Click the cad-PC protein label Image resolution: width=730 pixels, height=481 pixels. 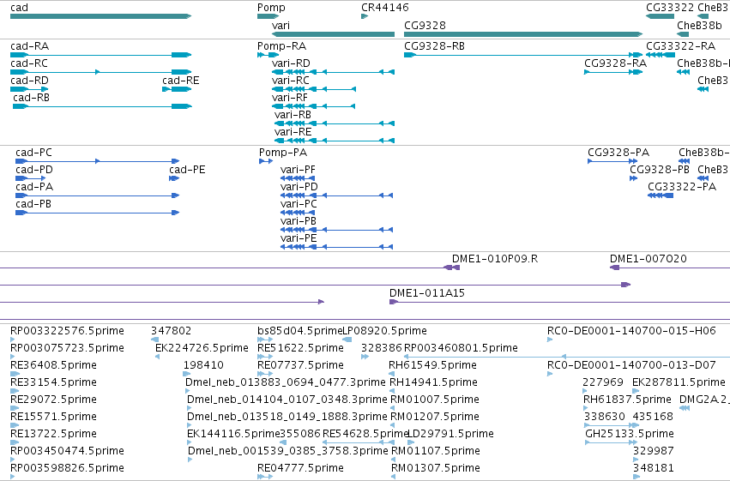pos(33,153)
